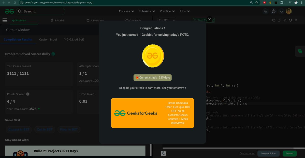Click the Your Total Score 3525 value
Screen dimensions: 305x158
coord(33,109)
